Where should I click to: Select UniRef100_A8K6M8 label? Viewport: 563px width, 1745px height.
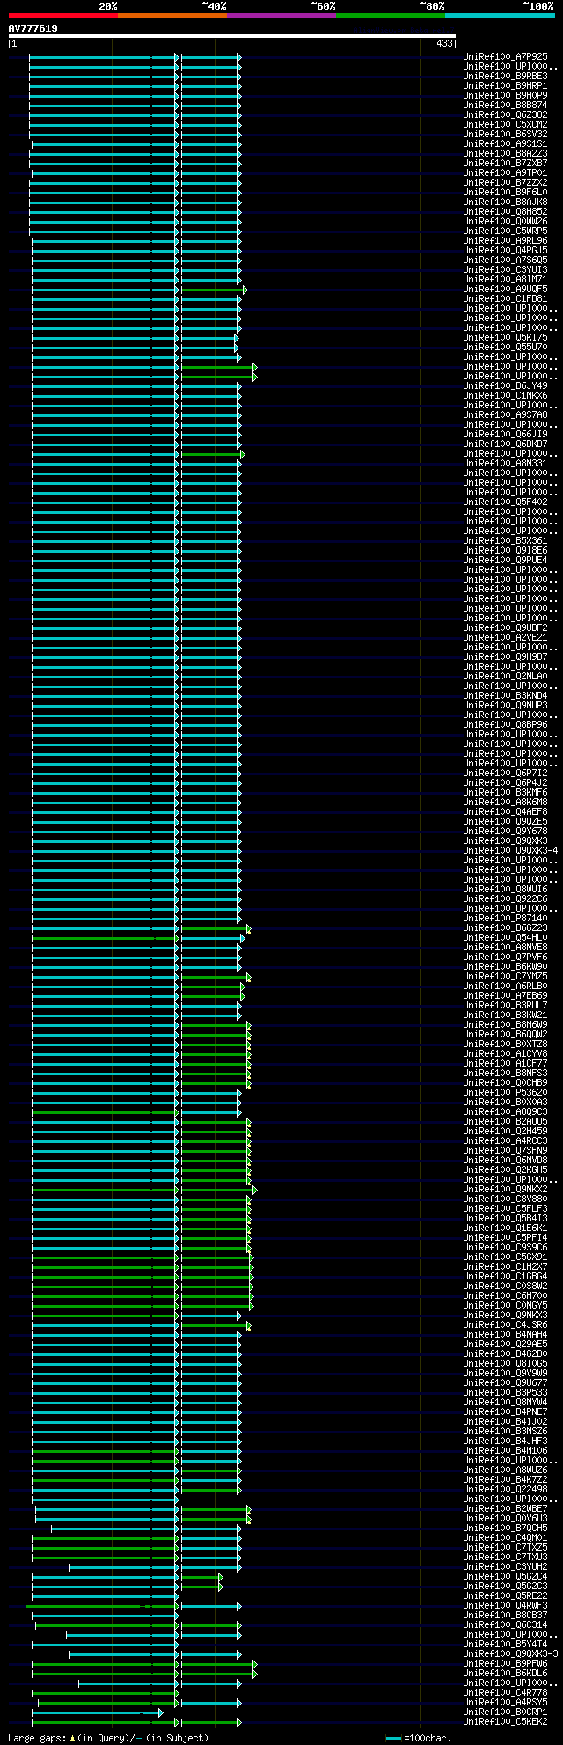pos(505,802)
